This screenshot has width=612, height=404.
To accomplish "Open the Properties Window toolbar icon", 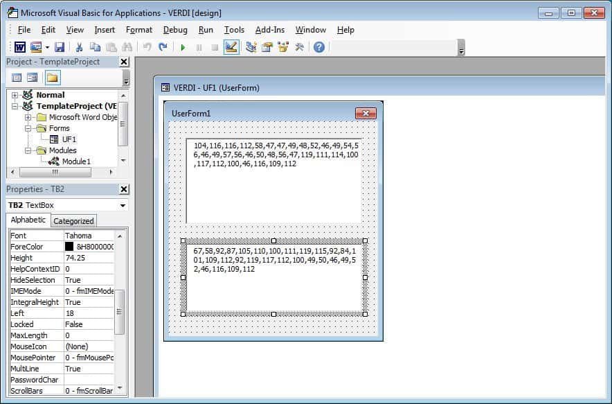I will pos(267,47).
